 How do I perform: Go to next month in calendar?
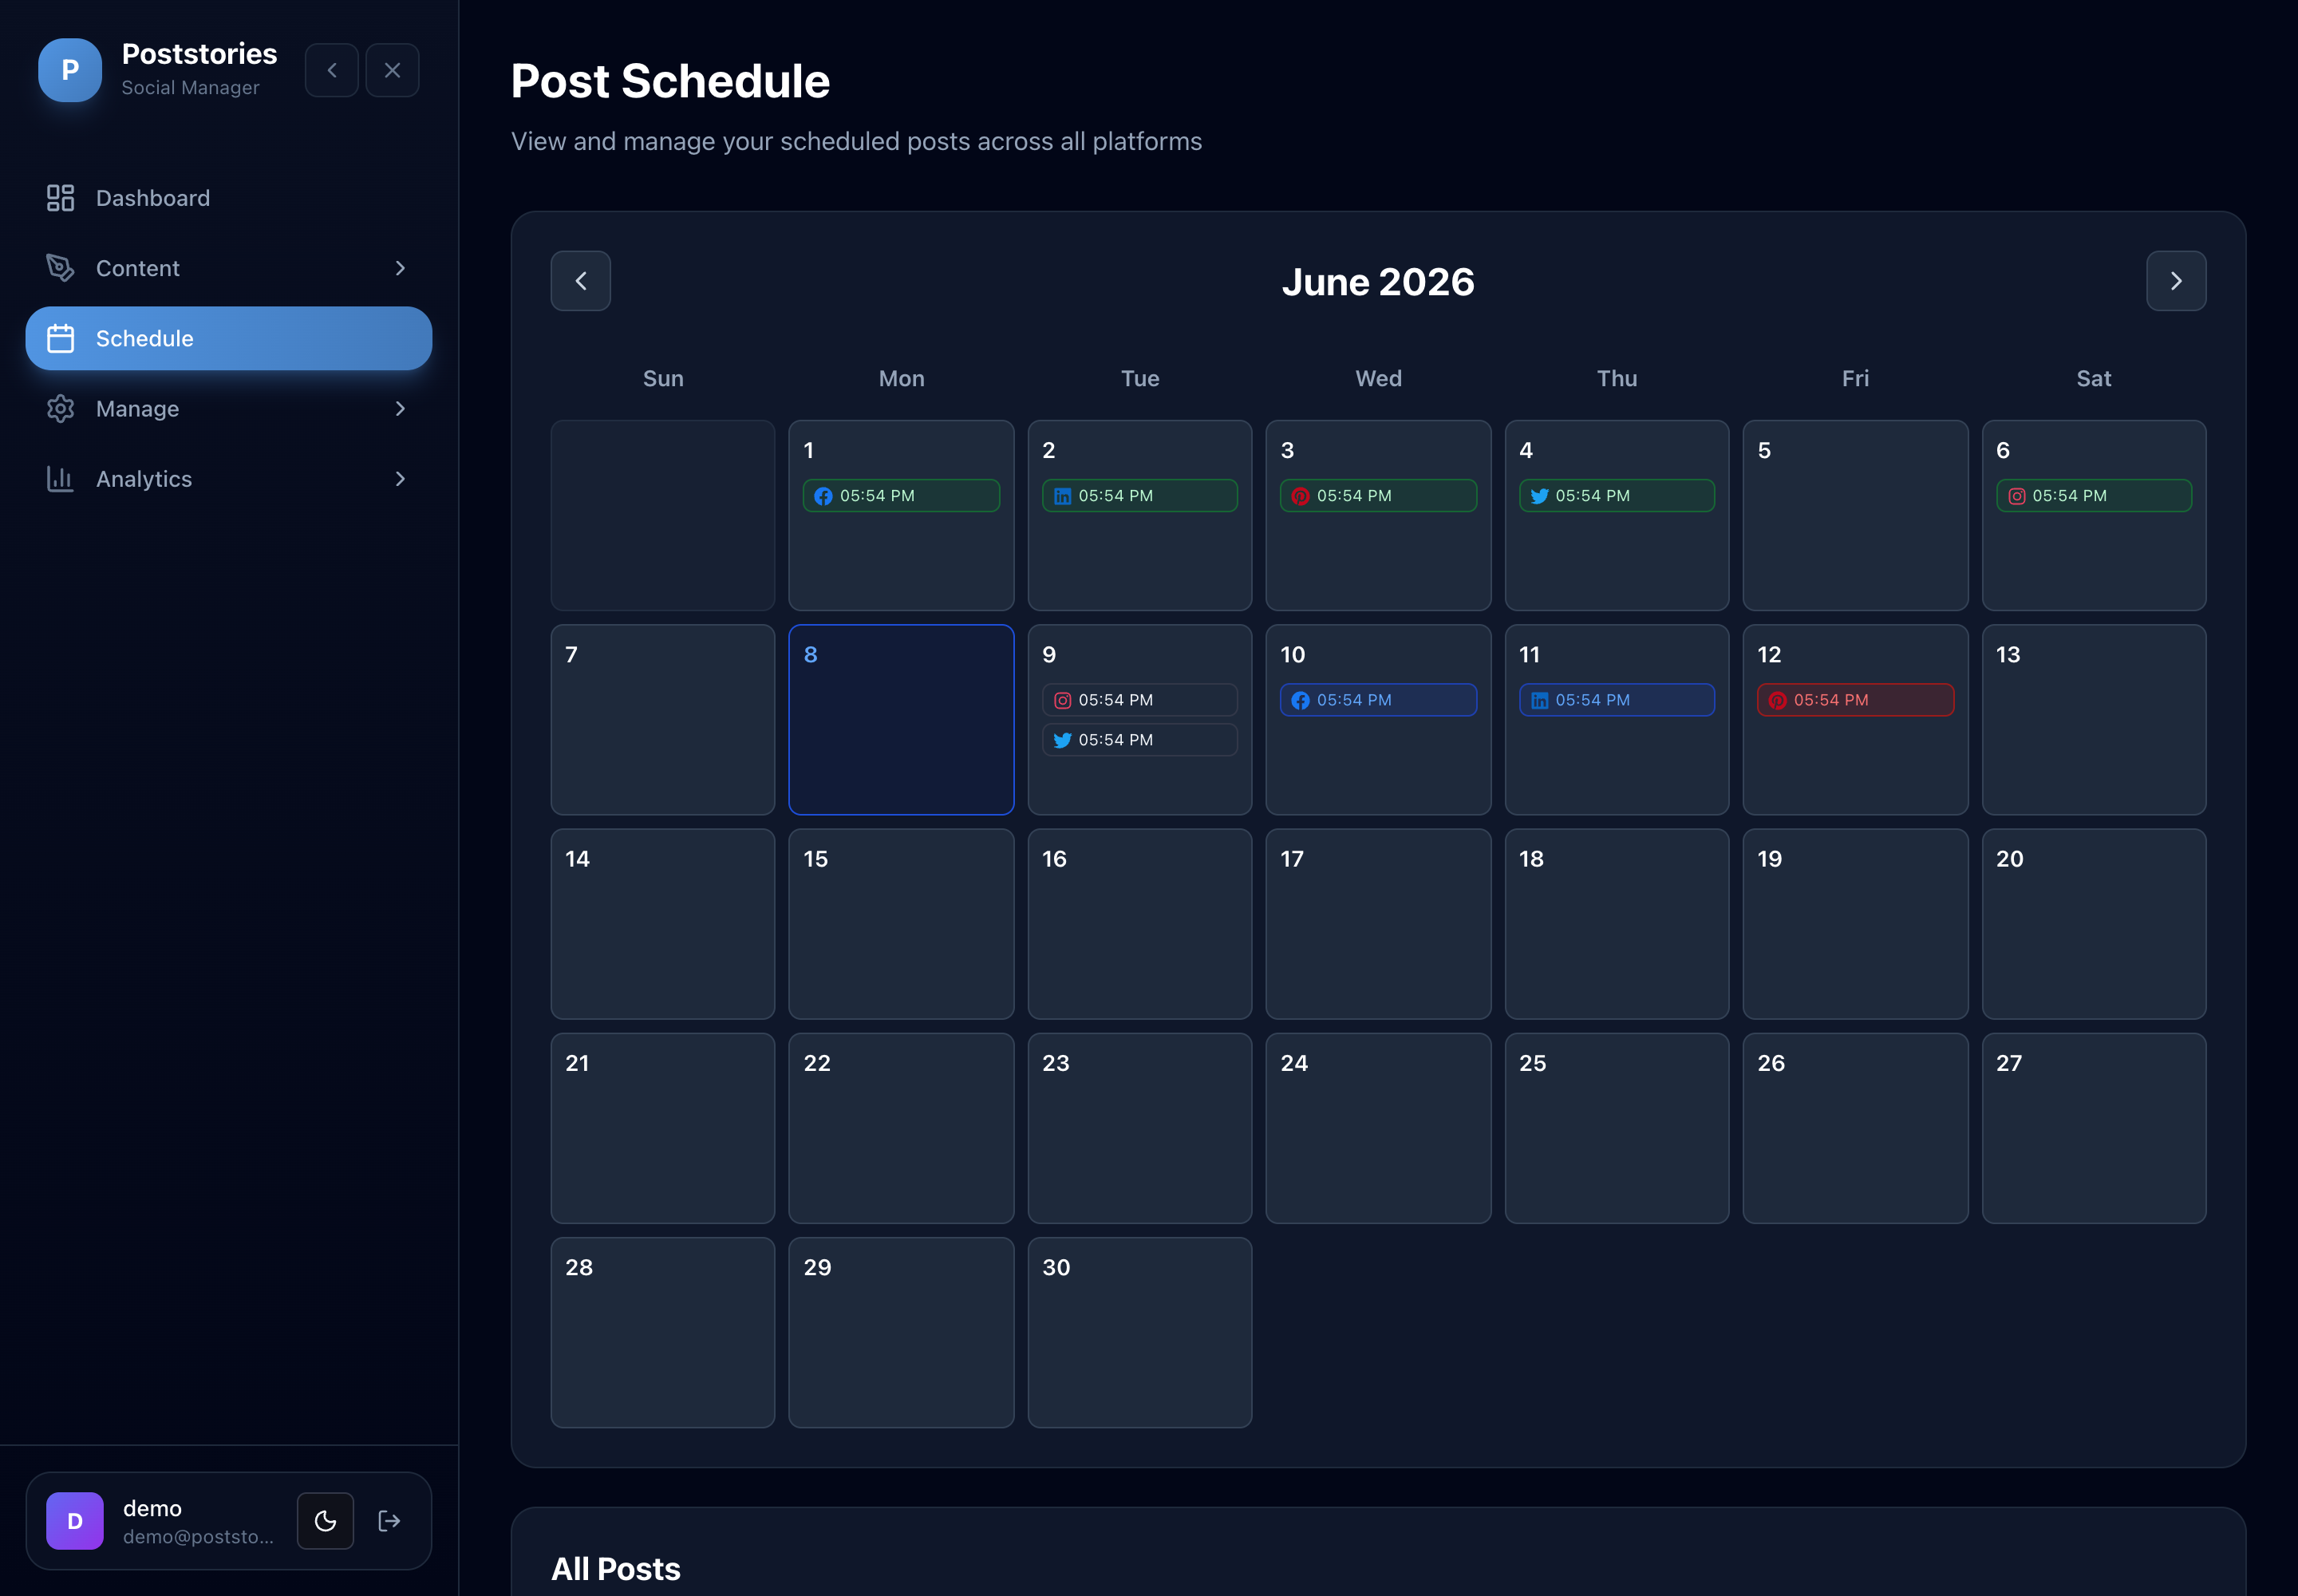[x=2176, y=281]
